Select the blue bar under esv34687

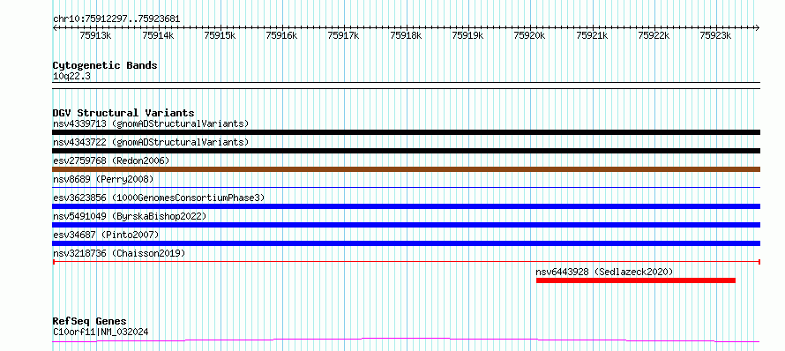tap(406, 243)
